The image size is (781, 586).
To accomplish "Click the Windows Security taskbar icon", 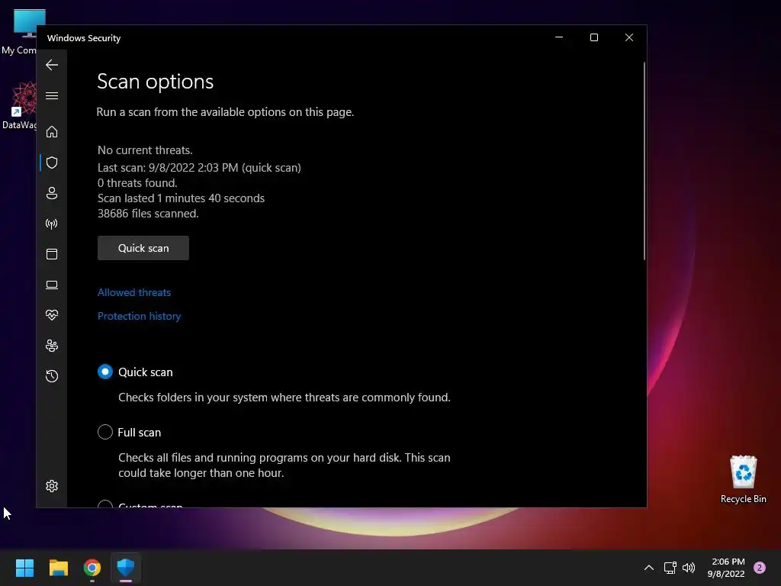I will [126, 568].
